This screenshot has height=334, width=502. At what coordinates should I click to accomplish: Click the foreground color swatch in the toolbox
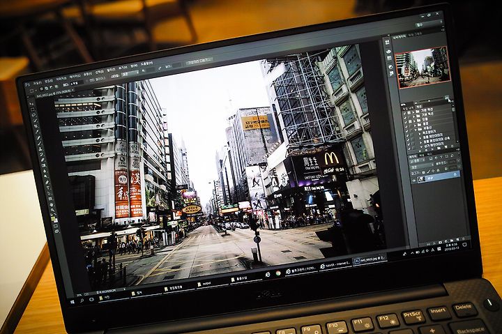(53, 219)
